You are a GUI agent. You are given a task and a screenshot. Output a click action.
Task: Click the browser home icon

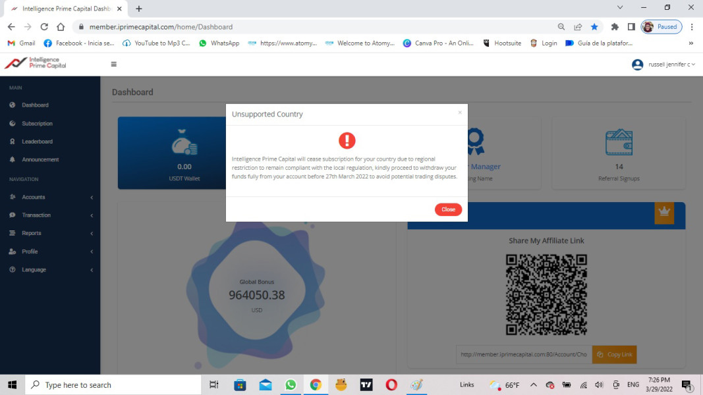(61, 27)
